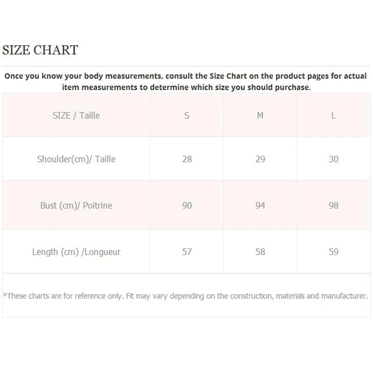
Task: Click length value 57 for size S
Action: tap(187, 252)
